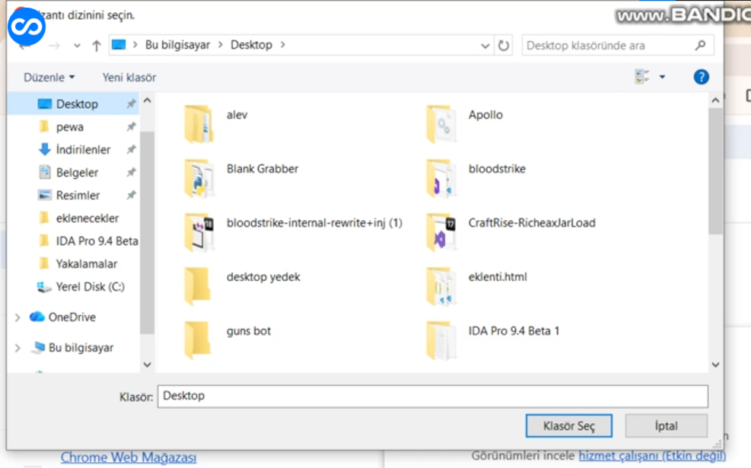Open help with the question mark icon
The height and width of the screenshot is (468, 751).
coord(702,77)
